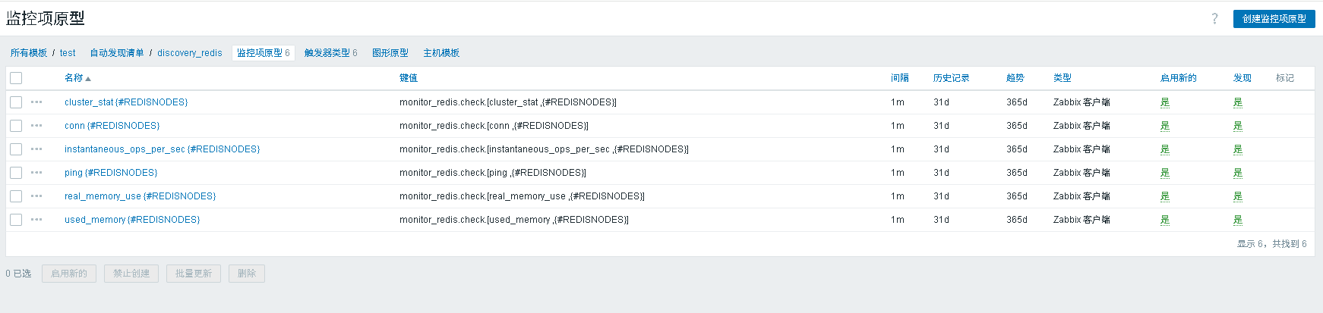The height and width of the screenshot is (313, 1323).
Task: Check the box for cluster_stat item
Action: (x=16, y=102)
